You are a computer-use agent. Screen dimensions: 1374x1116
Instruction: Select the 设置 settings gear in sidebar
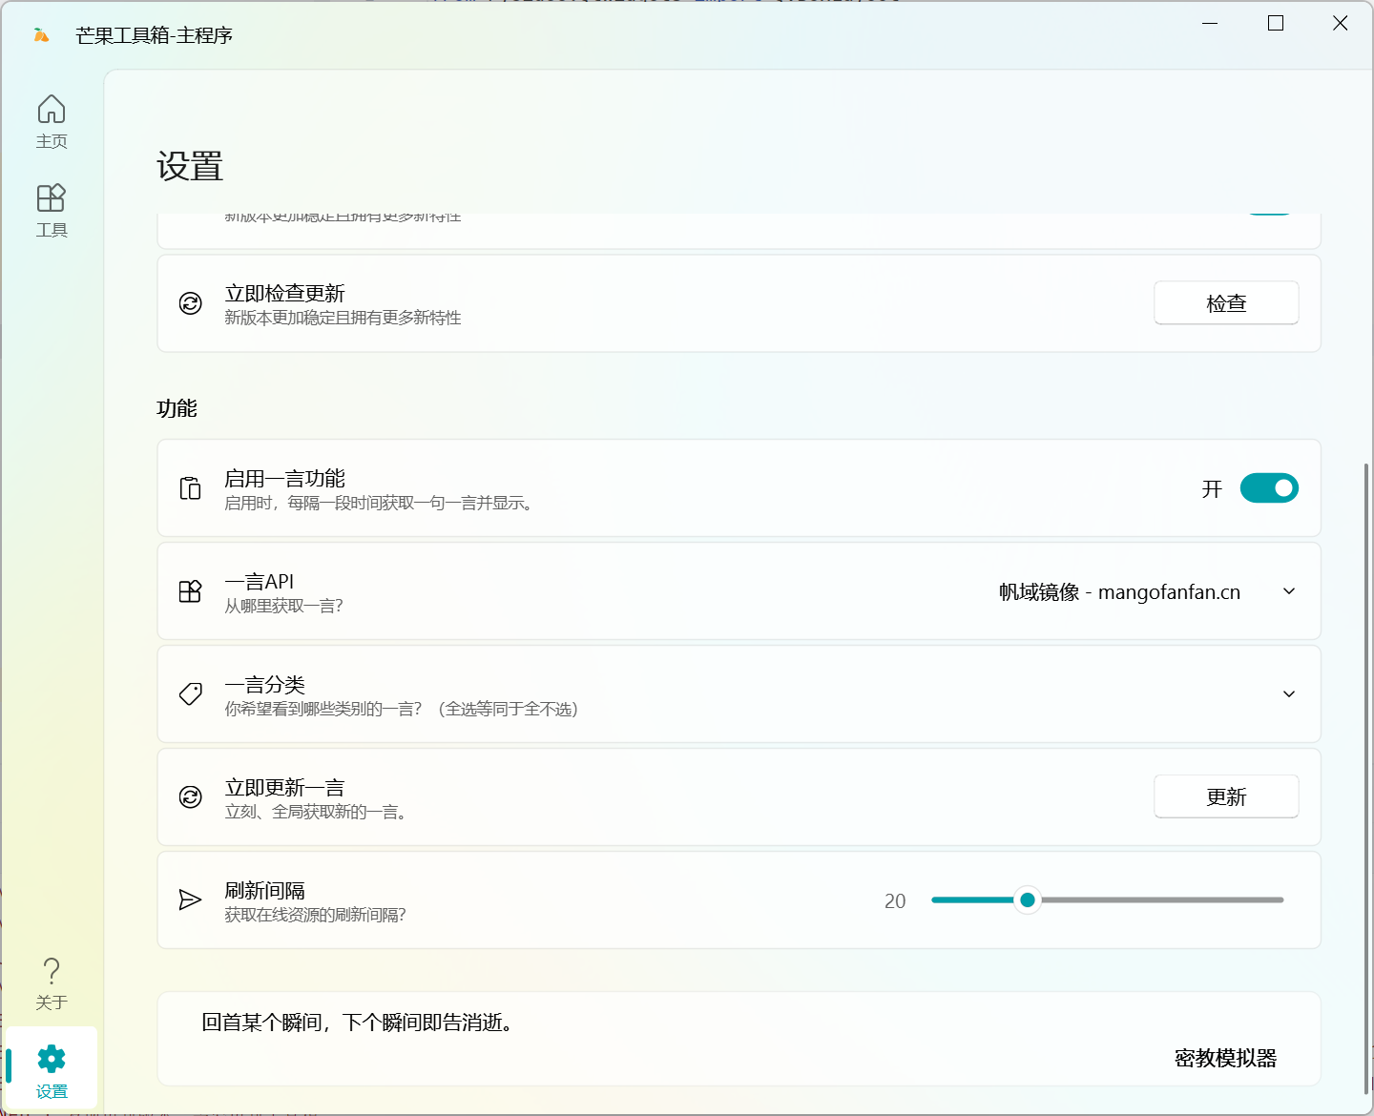(x=52, y=1068)
